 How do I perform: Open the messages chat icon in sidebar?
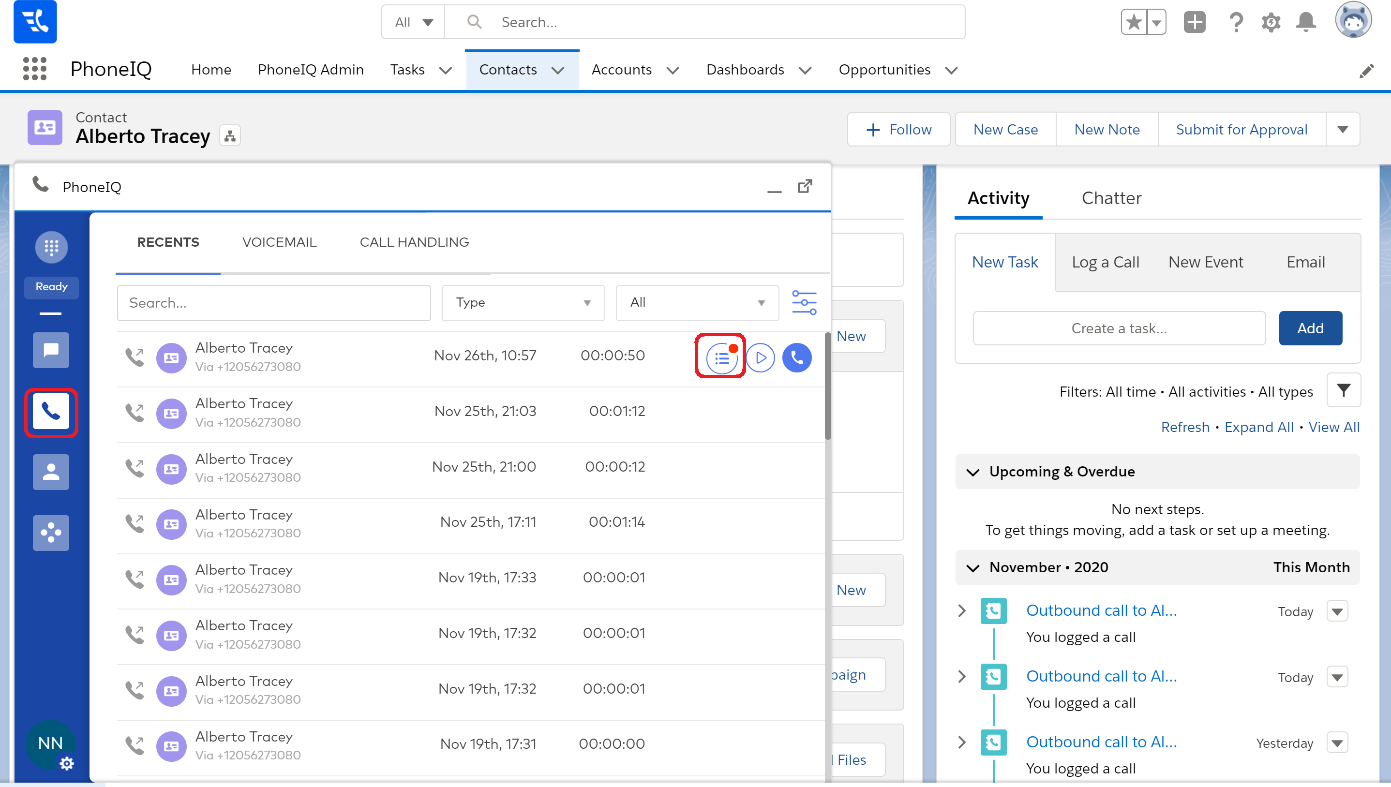click(51, 350)
